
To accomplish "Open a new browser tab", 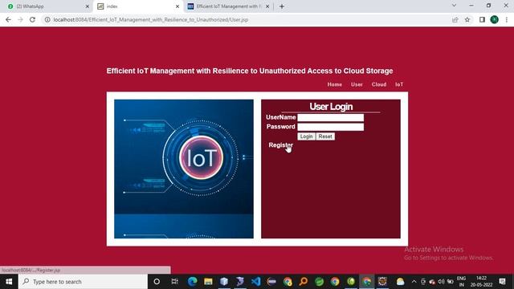I will pyautogui.click(x=282, y=6).
